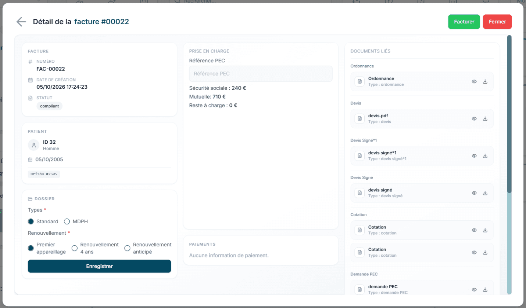Screen dimensions: 526x308
Task: Click the compliant status badge
Action: (x=50, y=106)
